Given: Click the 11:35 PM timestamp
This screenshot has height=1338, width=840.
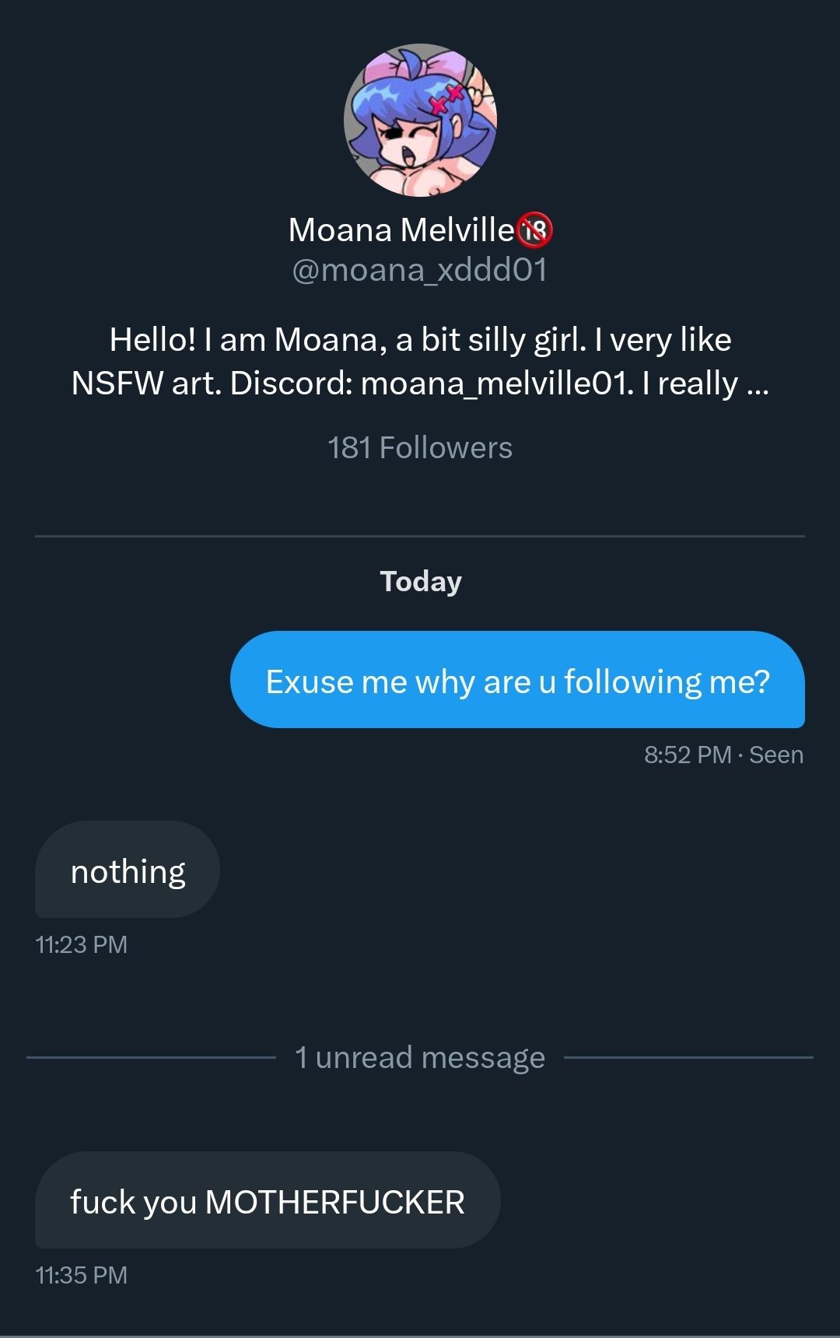Looking at the screenshot, I should (x=81, y=1276).
